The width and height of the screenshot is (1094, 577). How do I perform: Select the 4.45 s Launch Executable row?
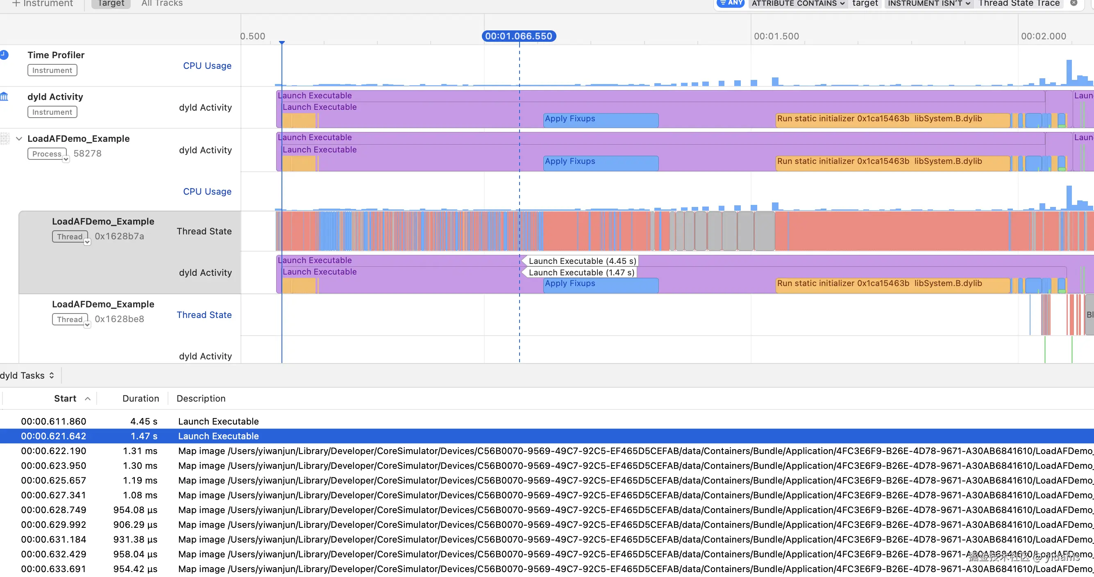pos(218,422)
